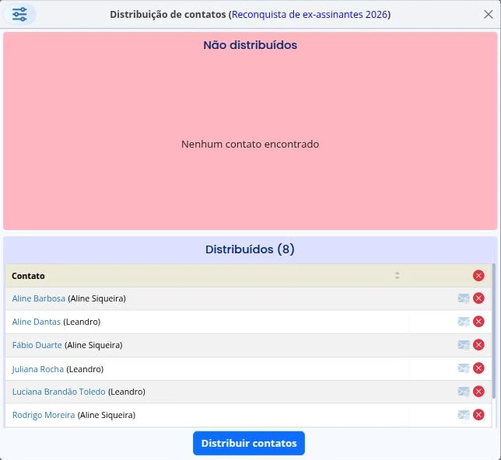Open Fábio Duarte contact

(x=37, y=345)
